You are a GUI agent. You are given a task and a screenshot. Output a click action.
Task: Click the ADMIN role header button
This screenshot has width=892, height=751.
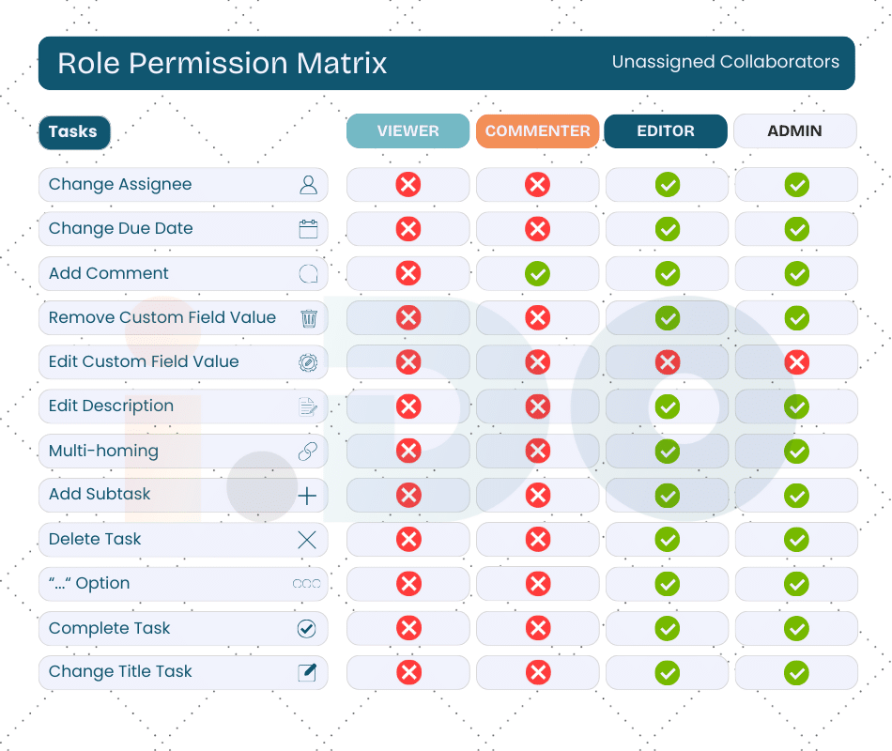(794, 131)
